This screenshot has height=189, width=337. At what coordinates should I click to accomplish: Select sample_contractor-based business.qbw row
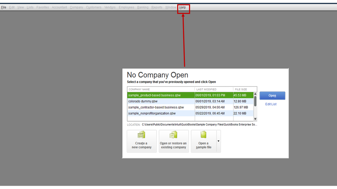tap(190, 107)
